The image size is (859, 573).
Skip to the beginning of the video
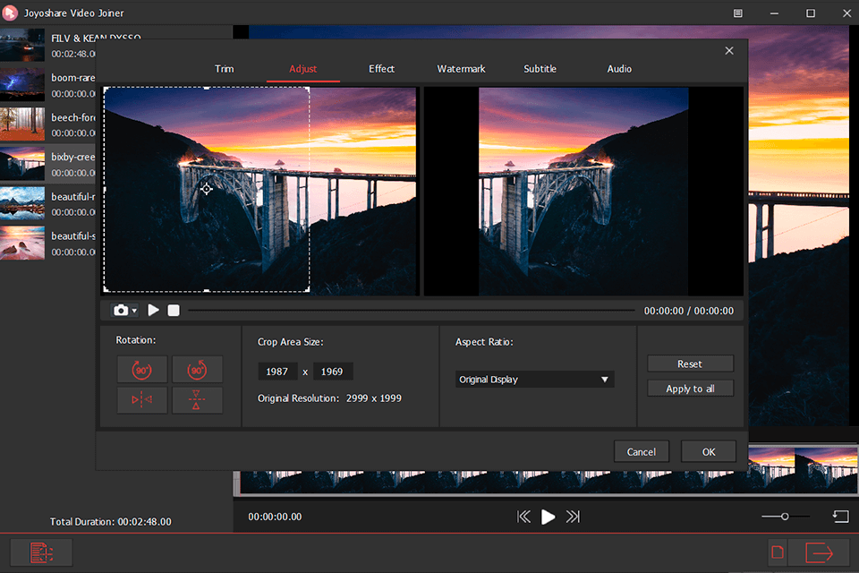pyautogui.click(x=523, y=517)
